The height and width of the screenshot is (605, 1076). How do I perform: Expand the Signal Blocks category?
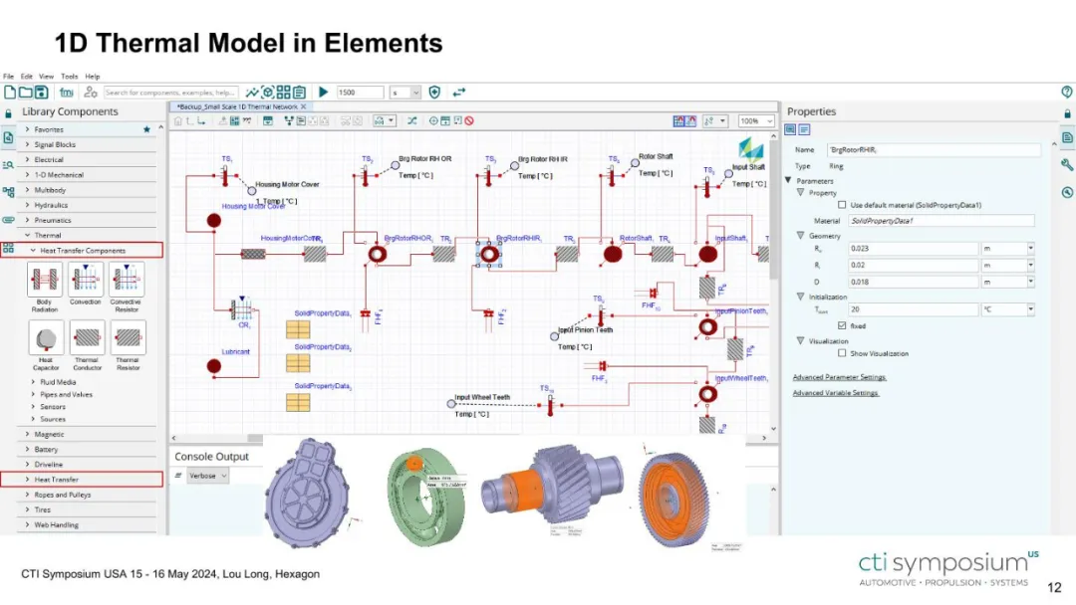point(28,144)
